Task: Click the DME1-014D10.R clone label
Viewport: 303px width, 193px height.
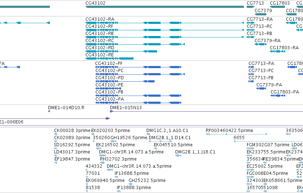Action: (66, 108)
